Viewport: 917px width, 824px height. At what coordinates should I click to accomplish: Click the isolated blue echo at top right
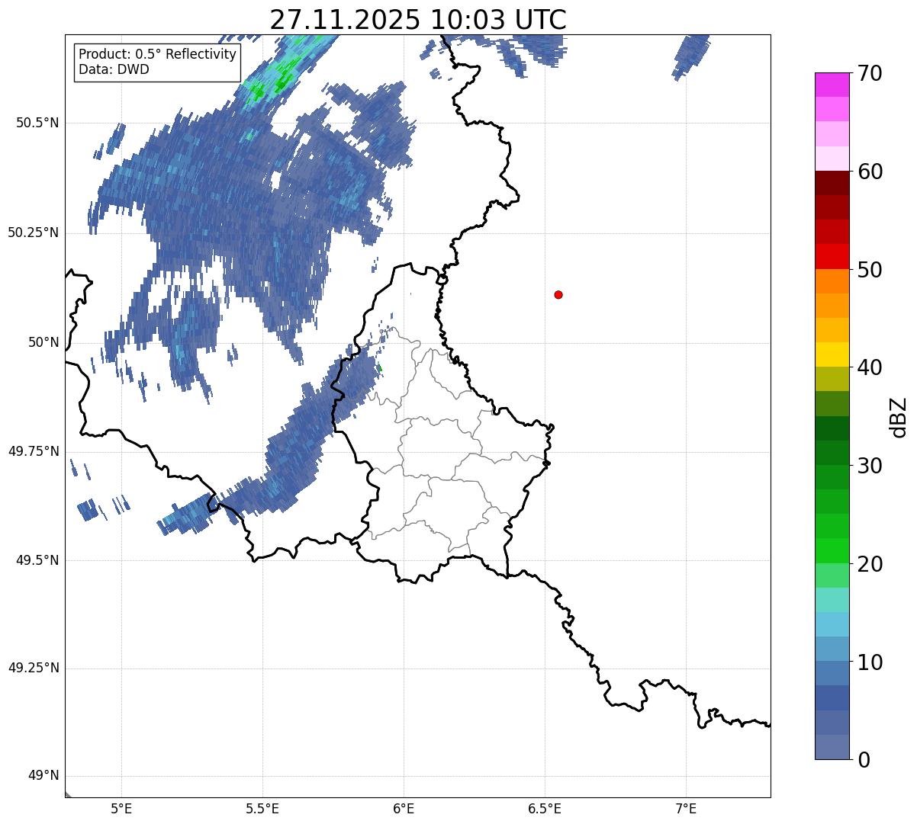[x=691, y=55]
